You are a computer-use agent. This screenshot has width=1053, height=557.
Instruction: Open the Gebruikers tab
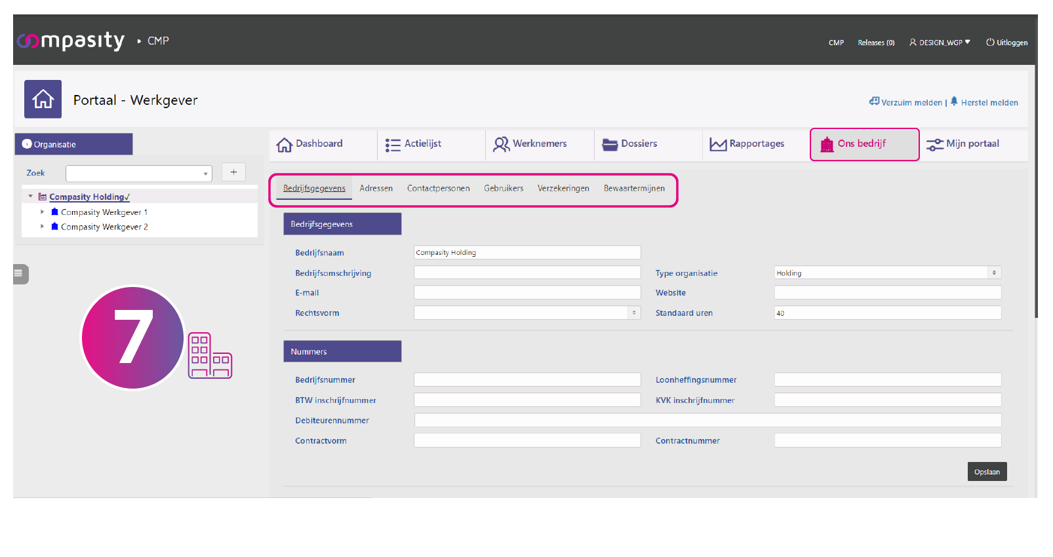(x=504, y=188)
